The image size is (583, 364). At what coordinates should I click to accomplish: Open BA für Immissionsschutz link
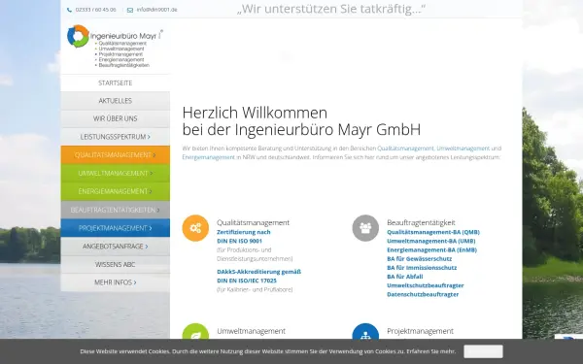[422, 268]
